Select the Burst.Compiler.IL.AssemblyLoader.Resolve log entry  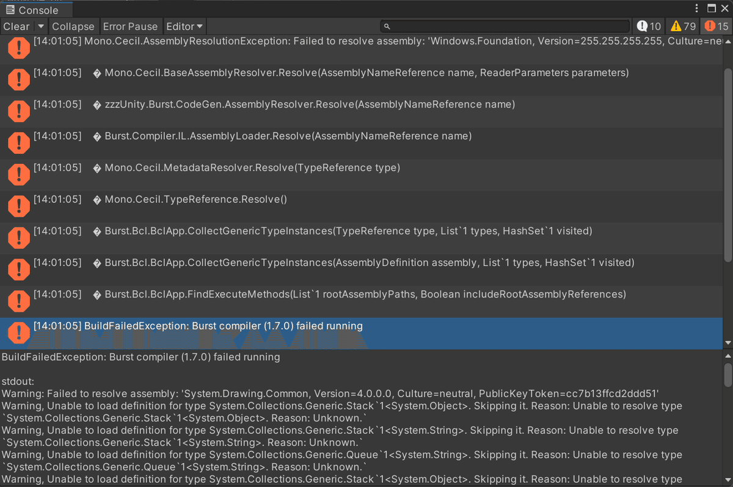[287, 136]
